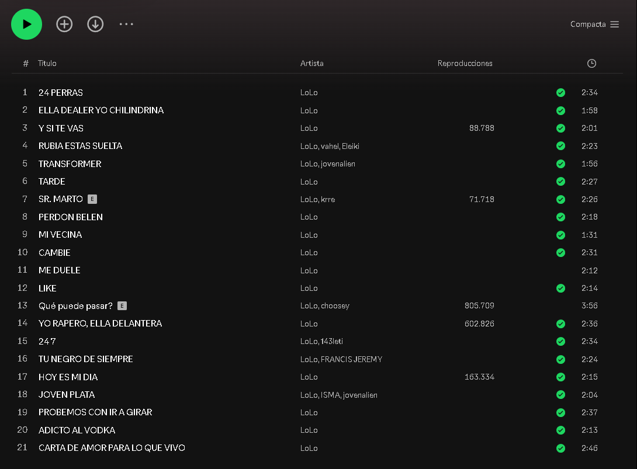The image size is (637, 469).
Task: Click play count 163.334
Action: 479,377
